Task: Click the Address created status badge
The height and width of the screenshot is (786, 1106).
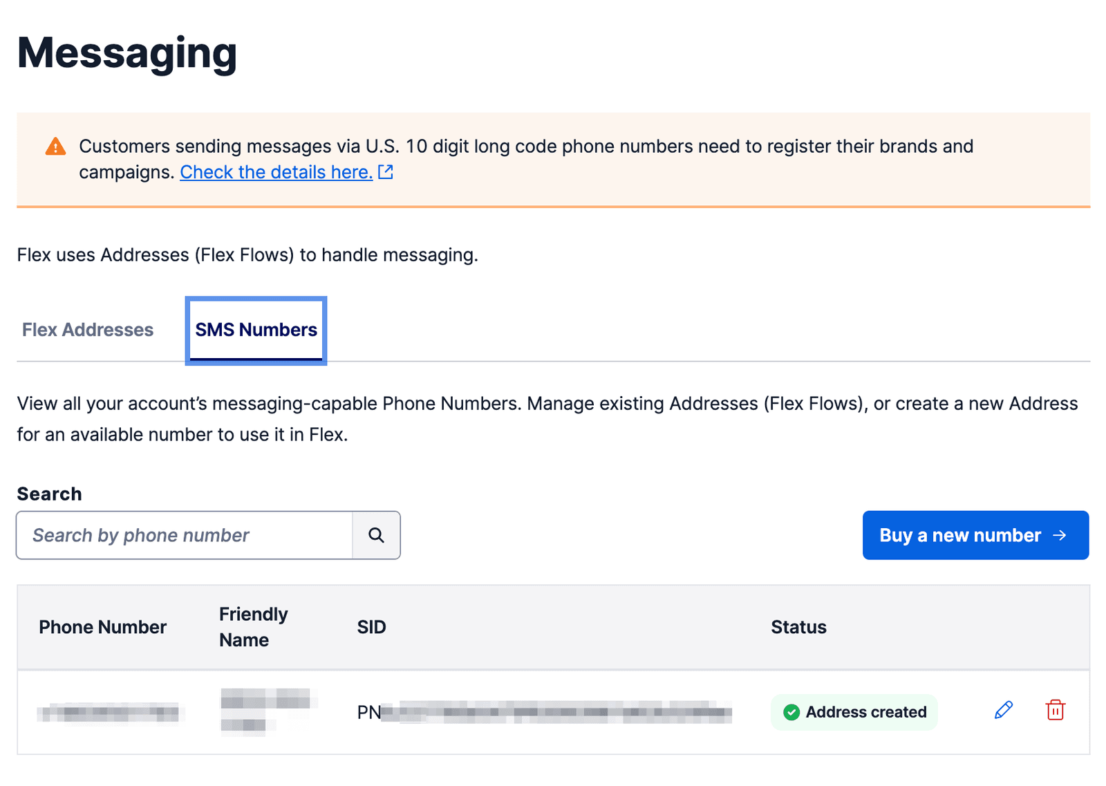Action: [854, 712]
